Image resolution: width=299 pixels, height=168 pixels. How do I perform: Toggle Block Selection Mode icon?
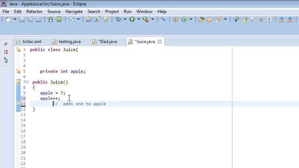(x=261, y=20)
